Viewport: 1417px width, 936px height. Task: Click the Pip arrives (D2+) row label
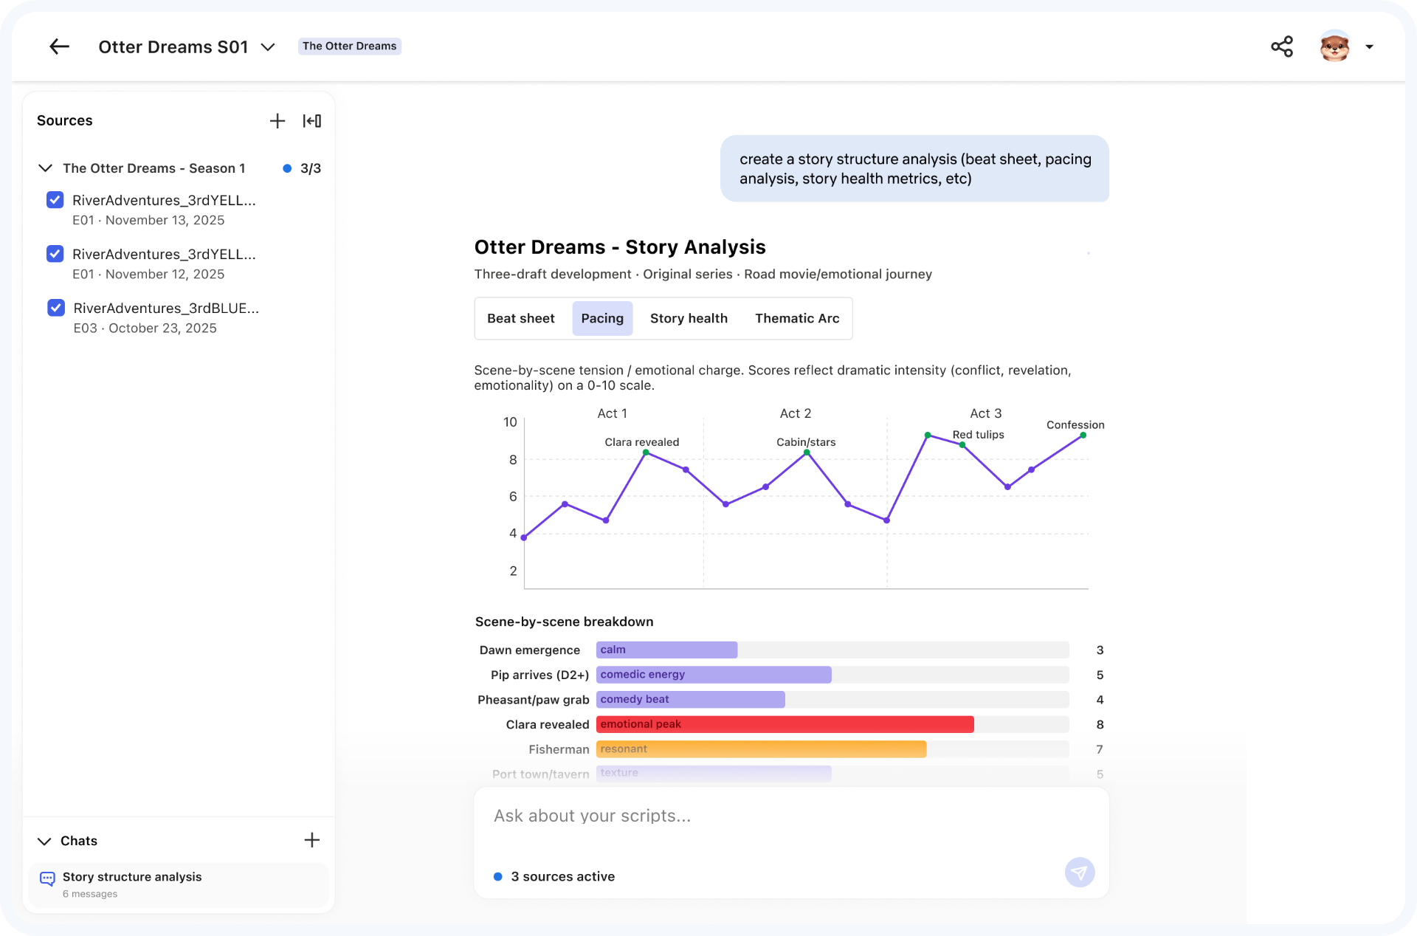click(539, 675)
